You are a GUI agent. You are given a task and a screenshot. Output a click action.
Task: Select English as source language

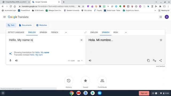click(32, 32)
